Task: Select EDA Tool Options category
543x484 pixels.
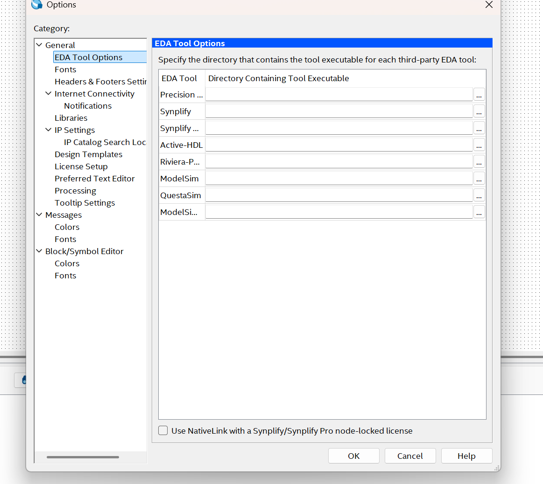Action: [89, 57]
